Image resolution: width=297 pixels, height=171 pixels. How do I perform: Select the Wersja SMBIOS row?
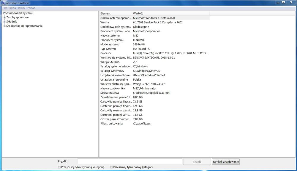(154, 62)
